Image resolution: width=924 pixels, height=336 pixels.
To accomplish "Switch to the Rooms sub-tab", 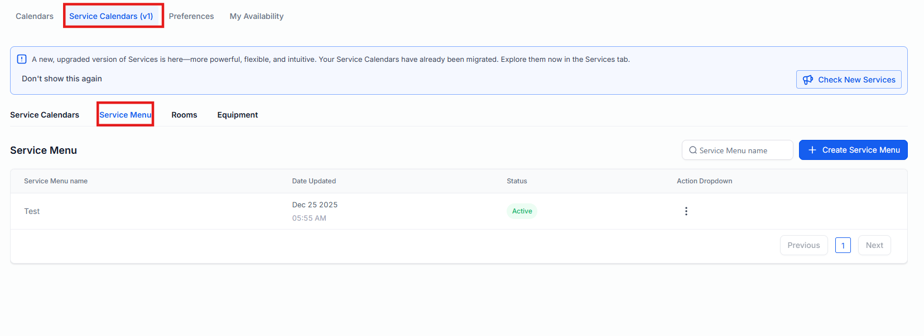I will [184, 115].
